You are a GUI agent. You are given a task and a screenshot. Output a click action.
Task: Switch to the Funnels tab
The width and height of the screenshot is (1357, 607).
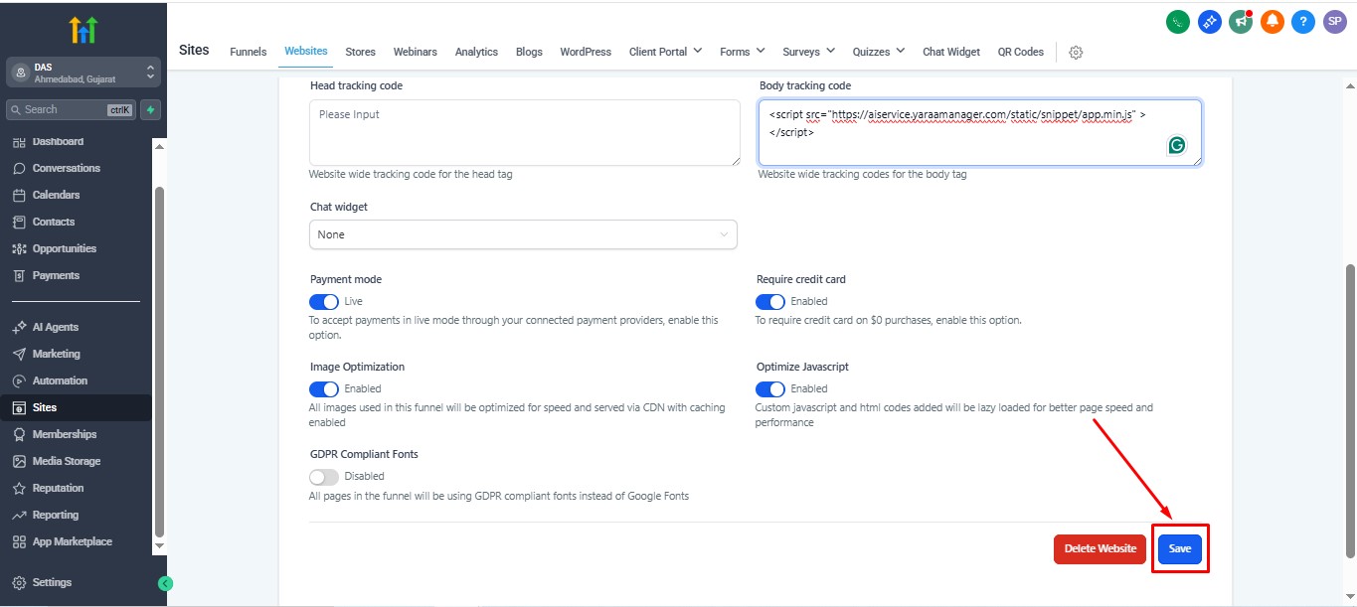(249, 52)
